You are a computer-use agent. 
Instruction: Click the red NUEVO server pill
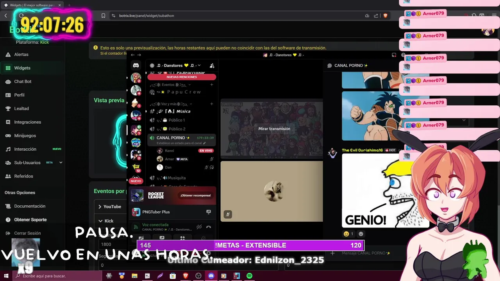click(136, 181)
